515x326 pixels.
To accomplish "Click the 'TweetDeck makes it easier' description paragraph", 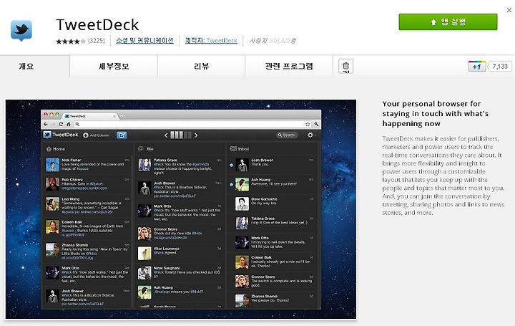I will pos(443,176).
